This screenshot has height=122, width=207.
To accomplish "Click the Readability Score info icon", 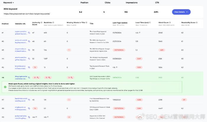I will click(197, 23).
